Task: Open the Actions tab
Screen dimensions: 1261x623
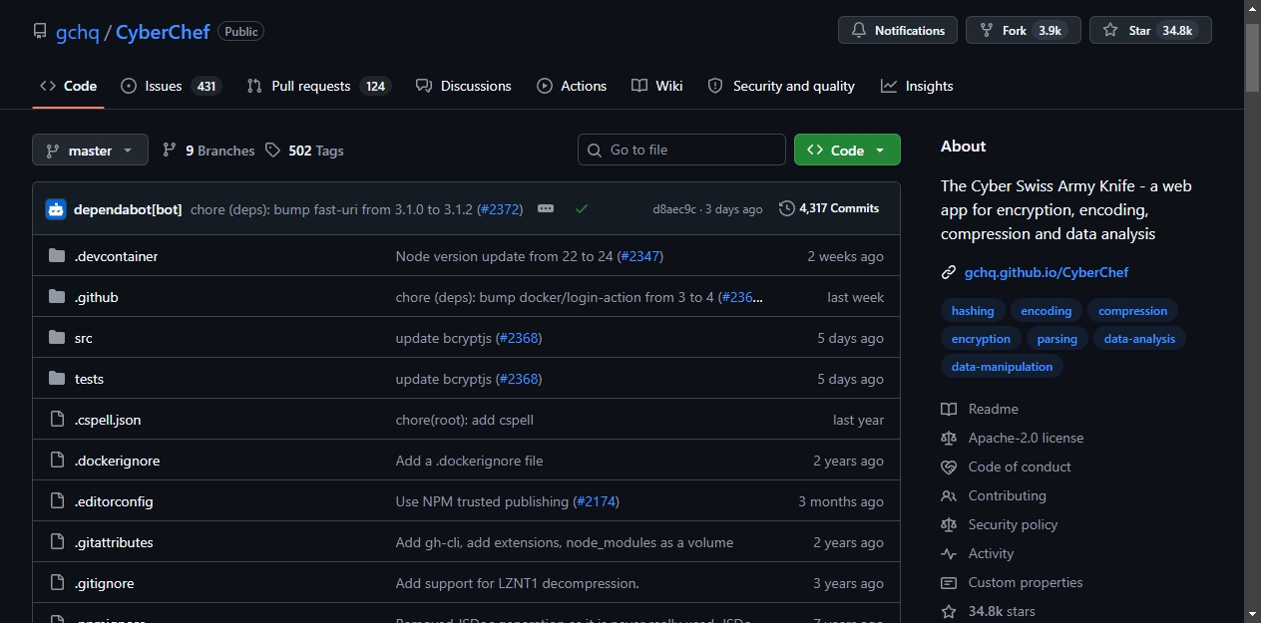Action: click(x=572, y=86)
